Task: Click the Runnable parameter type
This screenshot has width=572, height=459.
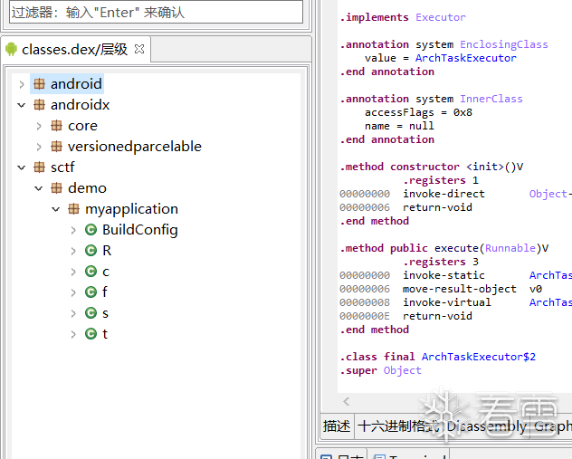Action: [510, 248]
